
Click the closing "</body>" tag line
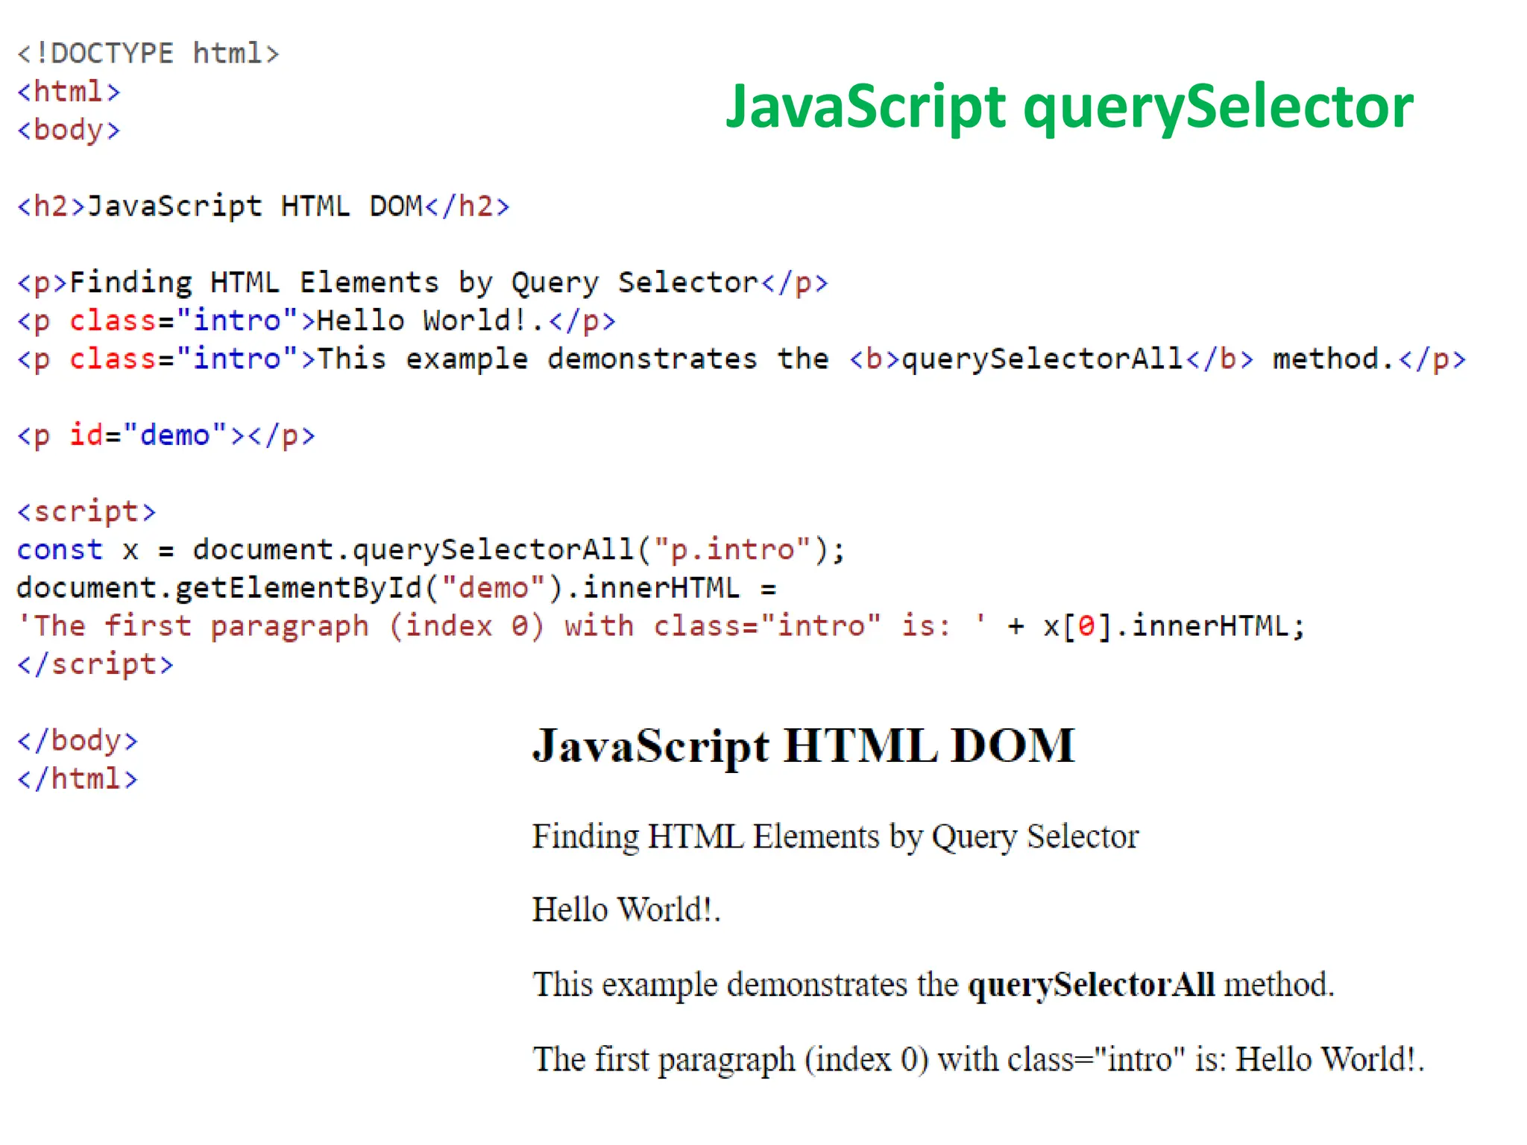[x=78, y=741]
